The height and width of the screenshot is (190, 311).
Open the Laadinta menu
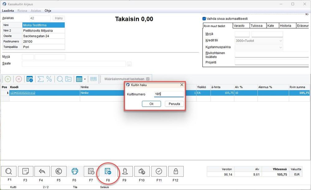coord(8,11)
